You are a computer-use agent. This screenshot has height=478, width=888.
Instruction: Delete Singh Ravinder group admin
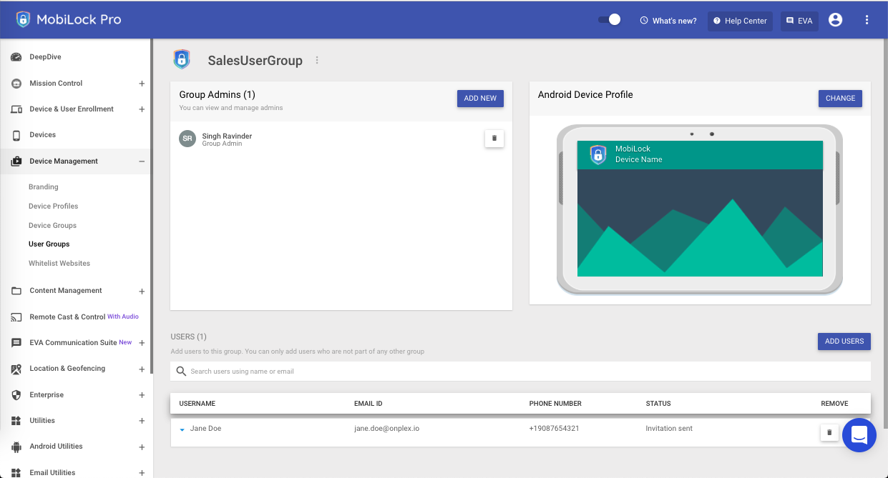(494, 138)
